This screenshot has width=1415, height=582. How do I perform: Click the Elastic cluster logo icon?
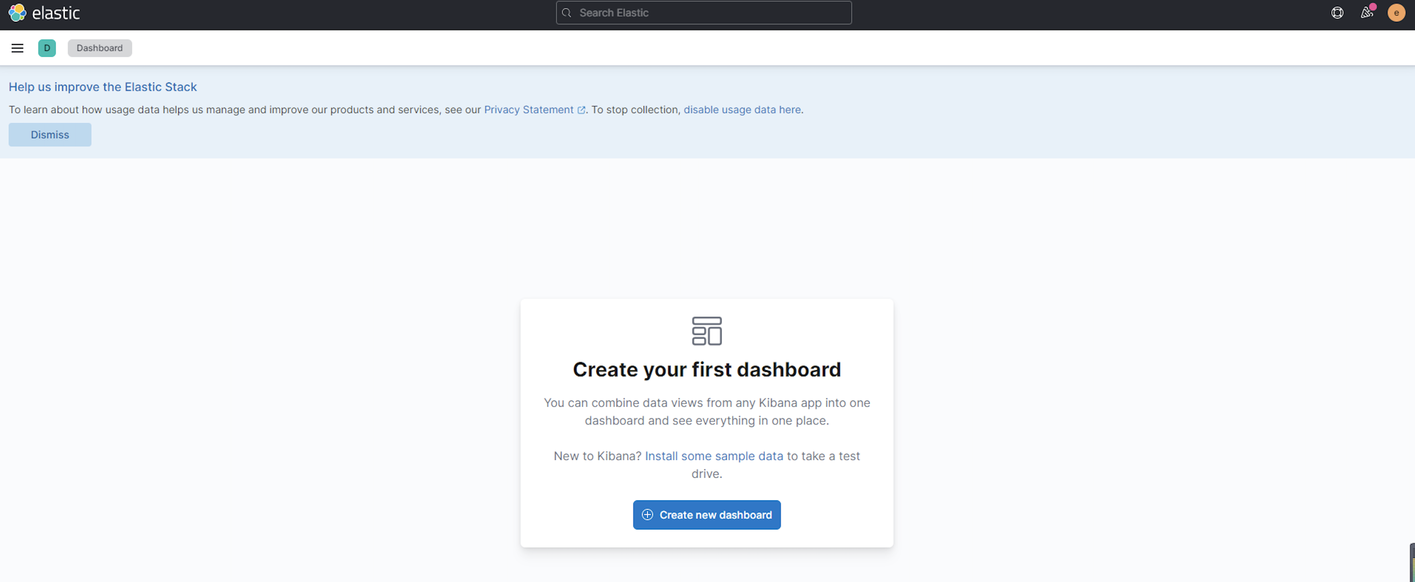(17, 13)
